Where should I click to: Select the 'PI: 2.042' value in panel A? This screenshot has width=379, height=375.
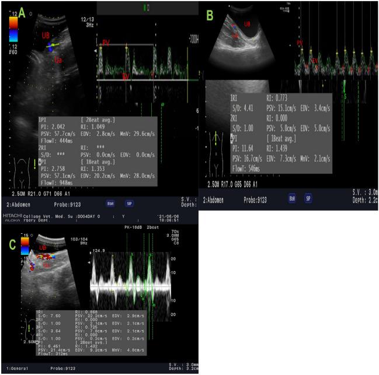point(53,127)
